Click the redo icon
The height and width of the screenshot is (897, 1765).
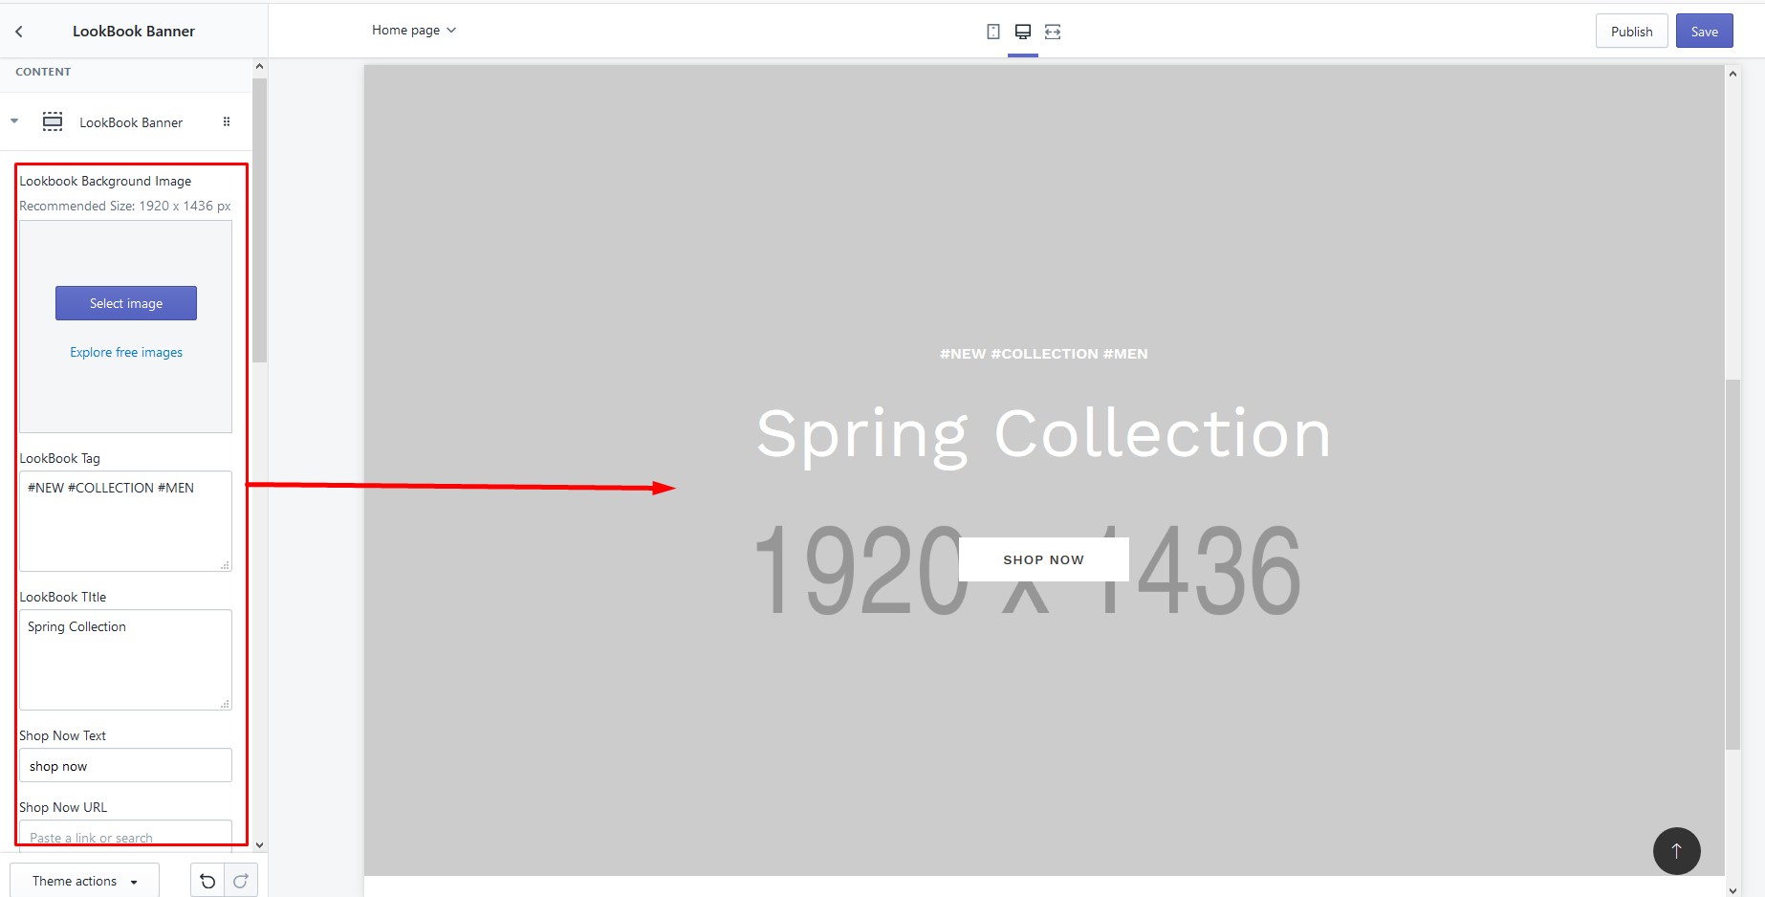241,881
